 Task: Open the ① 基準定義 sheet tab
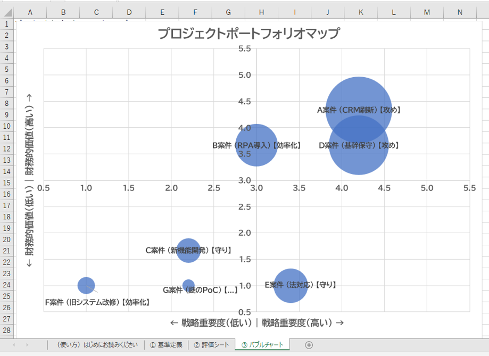[x=165, y=345]
